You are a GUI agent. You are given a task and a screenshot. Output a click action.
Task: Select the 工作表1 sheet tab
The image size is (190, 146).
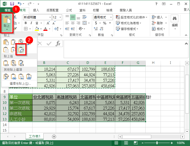pos(34,136)
